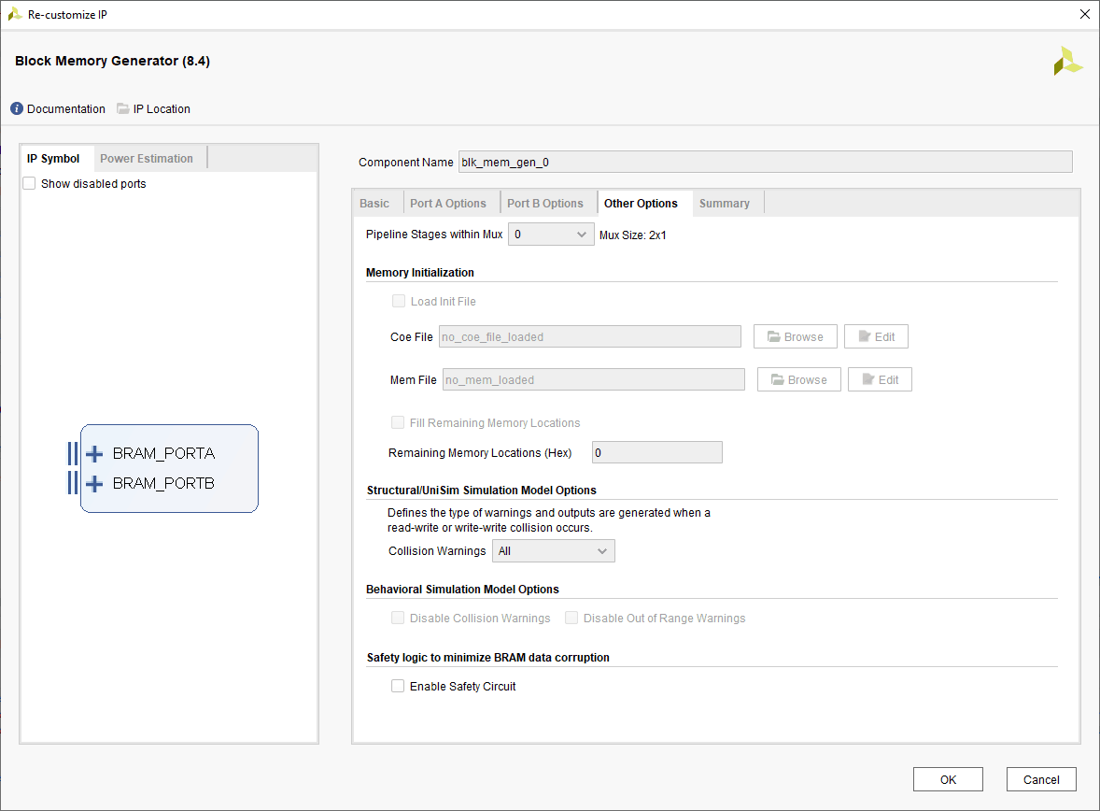Toggle the Load Init File checkbox
The width and height of the screenshot is (1100, 811).
coord(399,302)
